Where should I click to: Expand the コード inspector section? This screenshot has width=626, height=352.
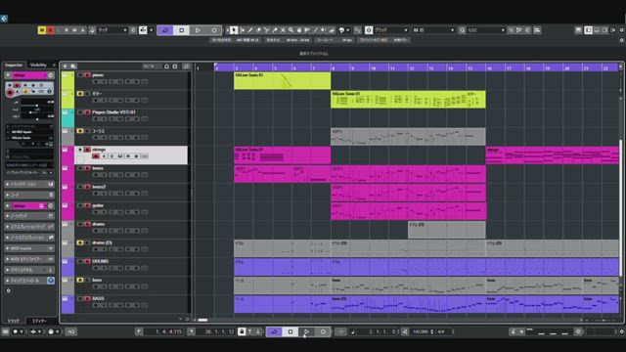tap(29, 195)
